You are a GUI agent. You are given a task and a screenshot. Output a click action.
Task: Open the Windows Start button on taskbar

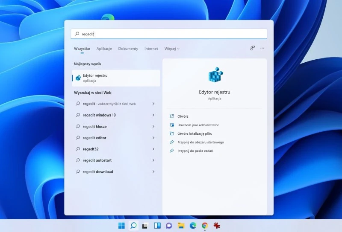(121, 226)
